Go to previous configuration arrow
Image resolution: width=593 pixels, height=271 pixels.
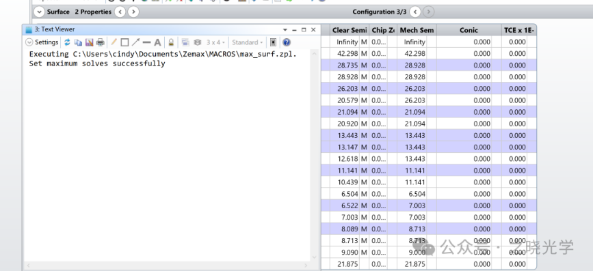(415, 12)
